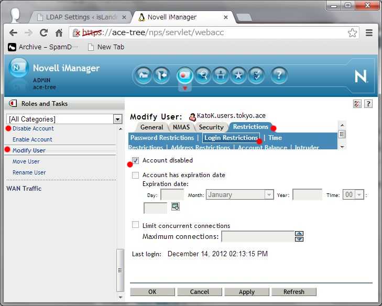The image size is (382, 306).
Task: Open the Account Balance subpage
Action: [263, 147]
